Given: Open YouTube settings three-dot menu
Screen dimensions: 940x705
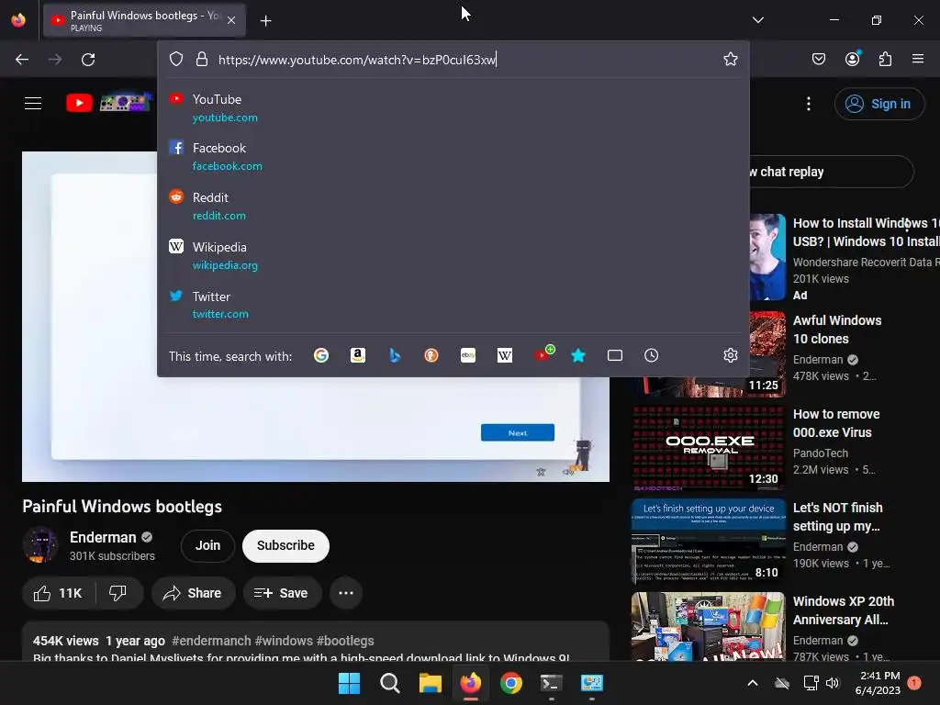Looking at the screenshot, I should click(x=808, y=104).
